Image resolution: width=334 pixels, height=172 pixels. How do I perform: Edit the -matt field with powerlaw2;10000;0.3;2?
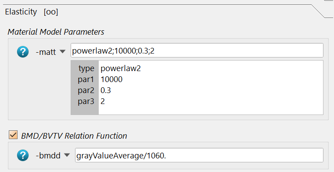click(x=197, y=50)
